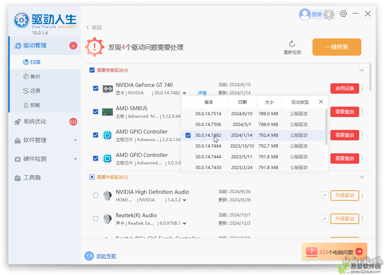Open the 详情 link for GeForce GT 740
Image resolution: width=384 pixels, height=275 pixels.
202,93
